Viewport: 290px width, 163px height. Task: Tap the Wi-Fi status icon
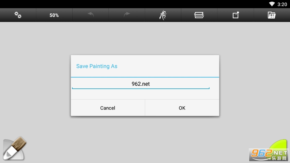click(272, 4)
